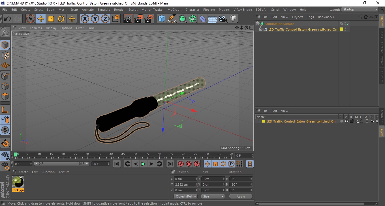This screenshot has width=385, height=206.
Task: Open viewport Cameras menu
Action: click(36, 28)
